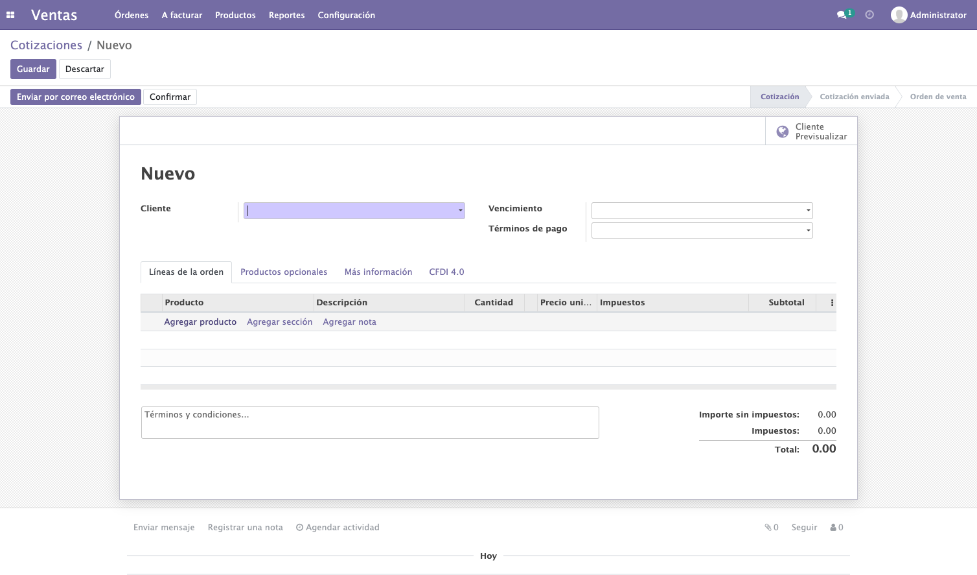Open the Productos menu
This screenshot has width=977, height=575.
coord(235,15)
